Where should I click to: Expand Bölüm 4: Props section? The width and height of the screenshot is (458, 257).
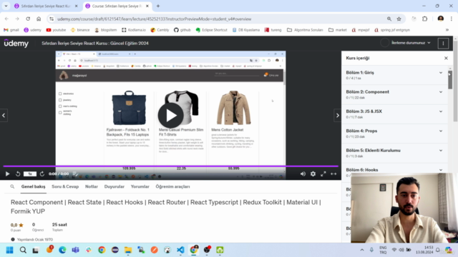(x=394, y=133)
